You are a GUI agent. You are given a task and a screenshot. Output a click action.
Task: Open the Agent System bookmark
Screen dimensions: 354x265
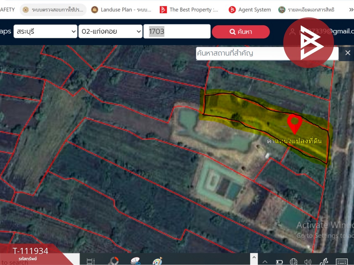(x=250, y=10)
